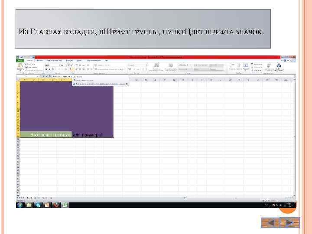Viewport: 312px width, 234px height.
Task: Toggle Italic formatting
Action: point(49,69)
